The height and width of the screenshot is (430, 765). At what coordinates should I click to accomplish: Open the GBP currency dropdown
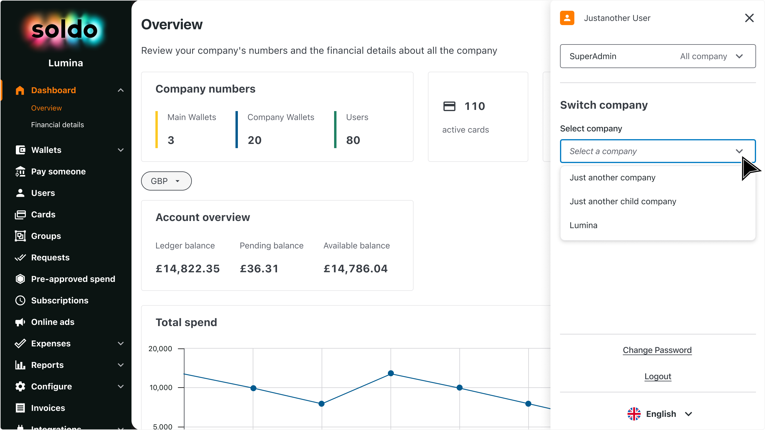coord(166,181)
